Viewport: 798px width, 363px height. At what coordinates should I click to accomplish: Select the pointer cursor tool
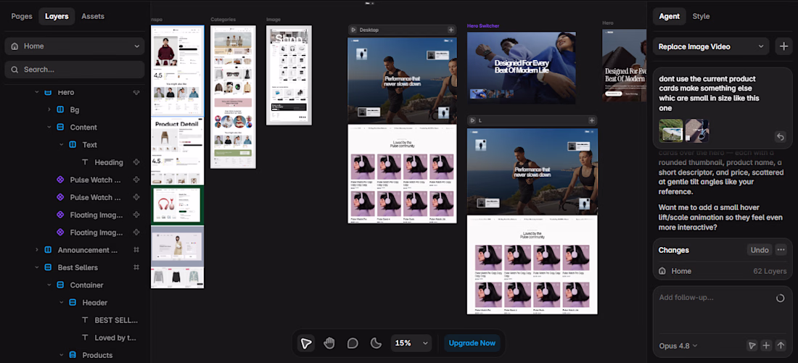point(306,343)
